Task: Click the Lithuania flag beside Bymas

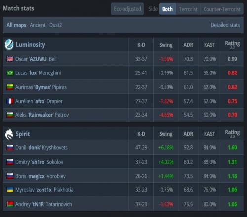Action: [x=10, y=87]
